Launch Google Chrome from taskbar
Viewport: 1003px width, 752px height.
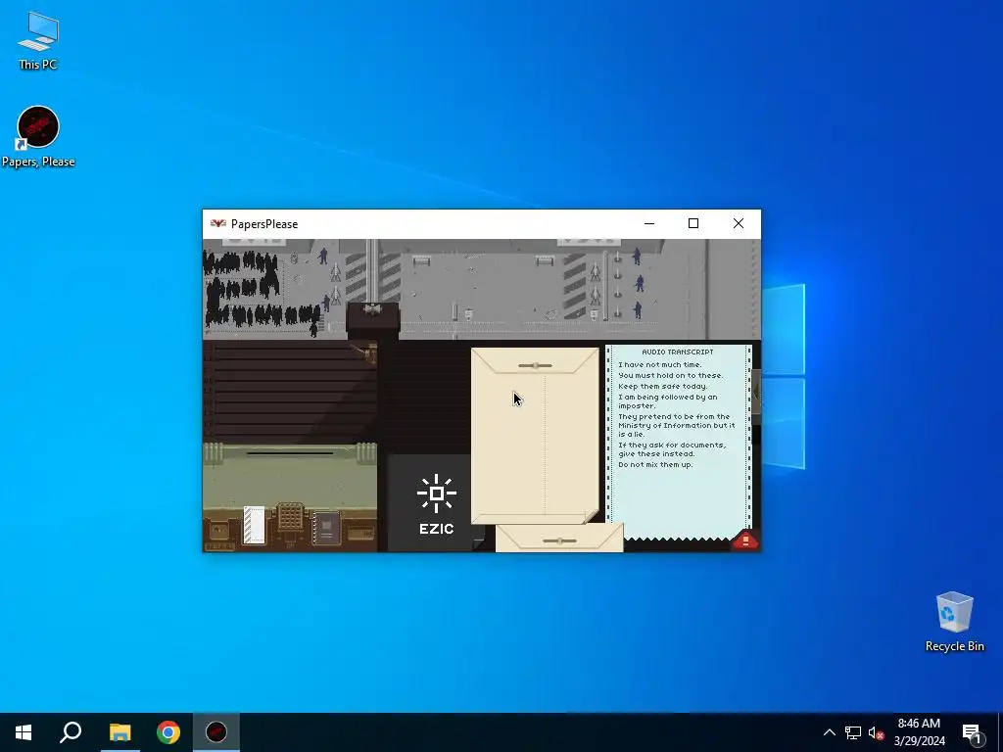(x=168, y=732)
